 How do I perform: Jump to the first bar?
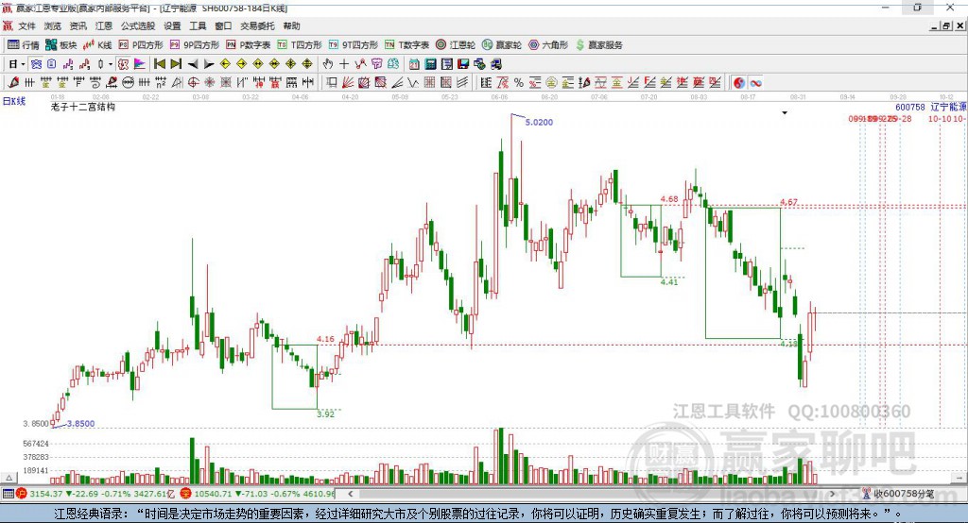(159, 64)
